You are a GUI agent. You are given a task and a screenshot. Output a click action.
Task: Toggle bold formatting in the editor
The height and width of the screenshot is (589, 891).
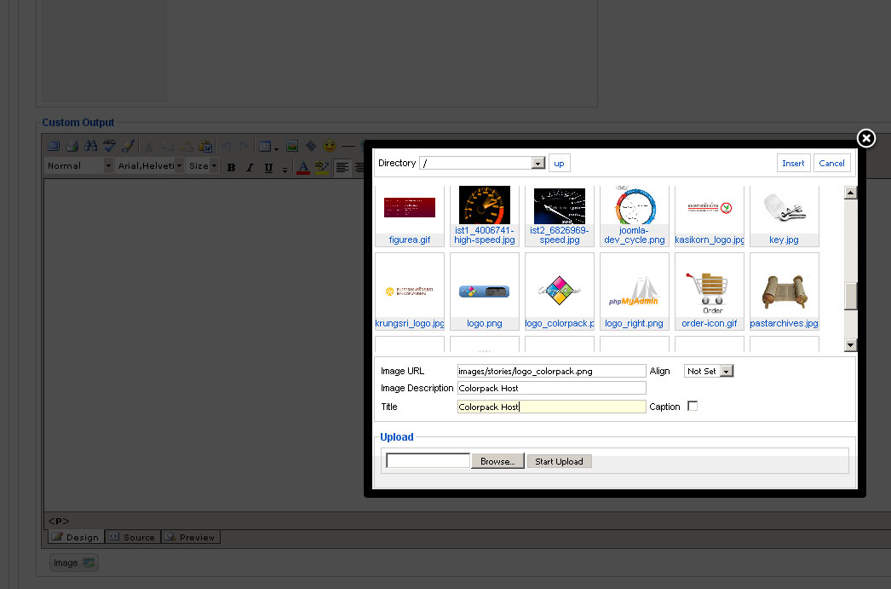(231, 167)
